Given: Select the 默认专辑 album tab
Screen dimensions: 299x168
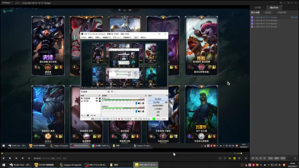Looking at the screenshot, I should (x=255, y=12).
